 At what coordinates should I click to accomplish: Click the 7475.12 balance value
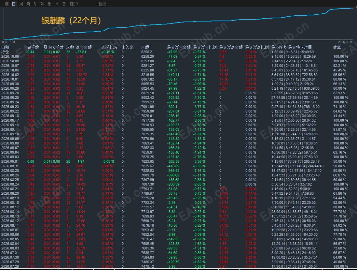[x=147, y=266]
